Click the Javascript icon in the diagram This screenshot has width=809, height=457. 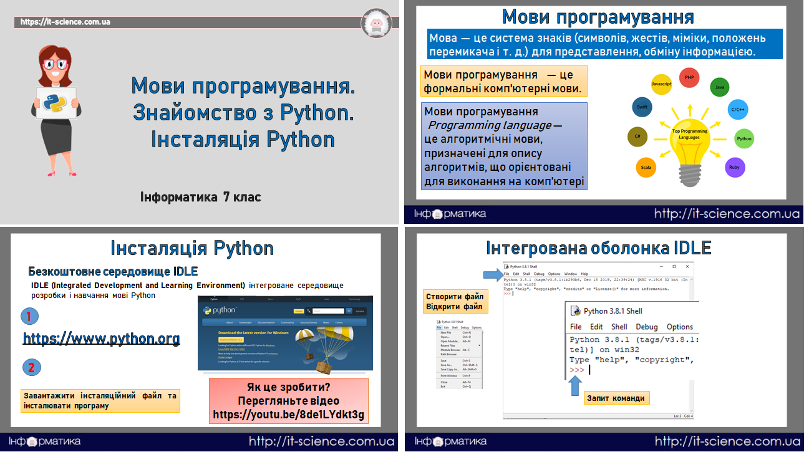[x=662, y=84]
